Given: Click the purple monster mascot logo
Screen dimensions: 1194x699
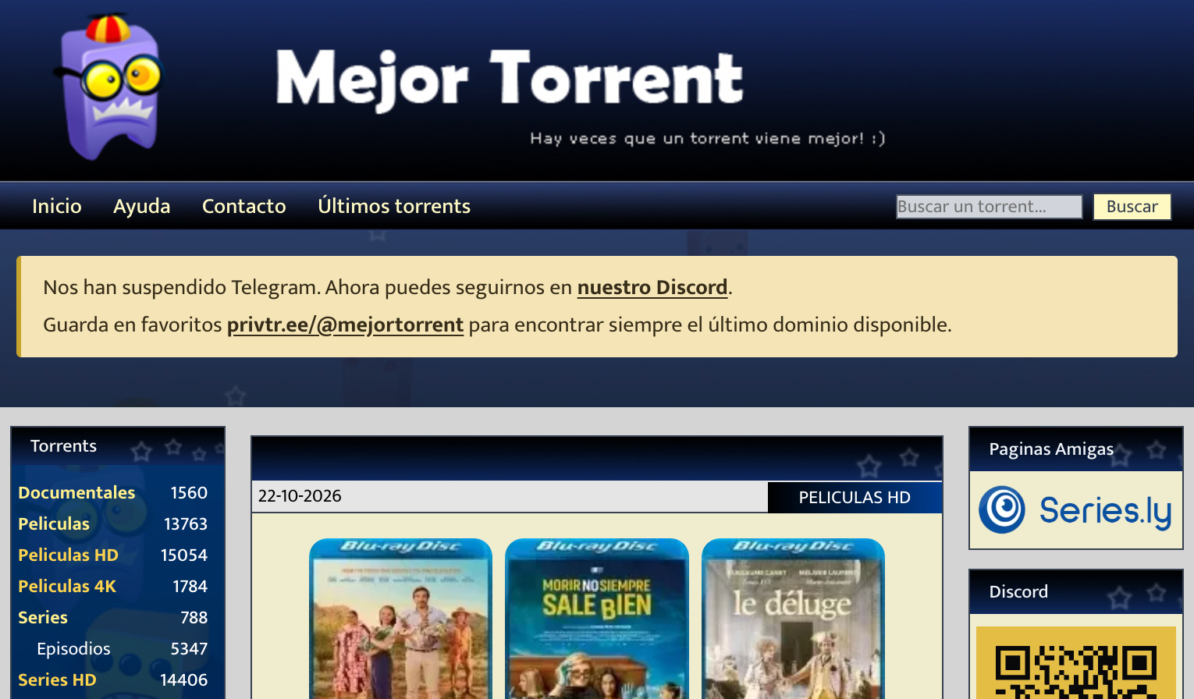Looking at the screenshot, I should click(109, 87).
